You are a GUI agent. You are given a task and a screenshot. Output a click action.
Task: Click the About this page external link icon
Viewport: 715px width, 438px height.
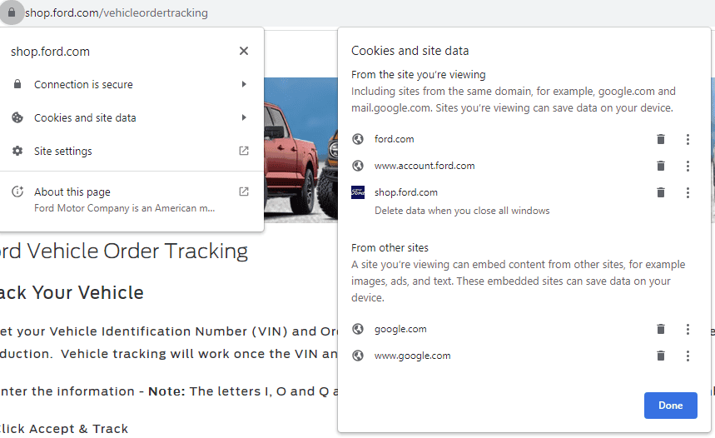pyautogui.click(x=244, y=192)
